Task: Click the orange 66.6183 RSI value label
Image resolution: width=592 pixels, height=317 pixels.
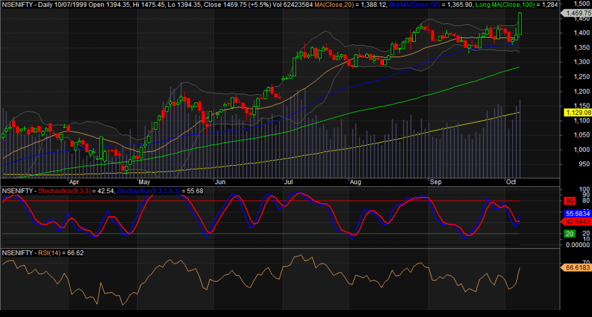Action: pos(576,267)
